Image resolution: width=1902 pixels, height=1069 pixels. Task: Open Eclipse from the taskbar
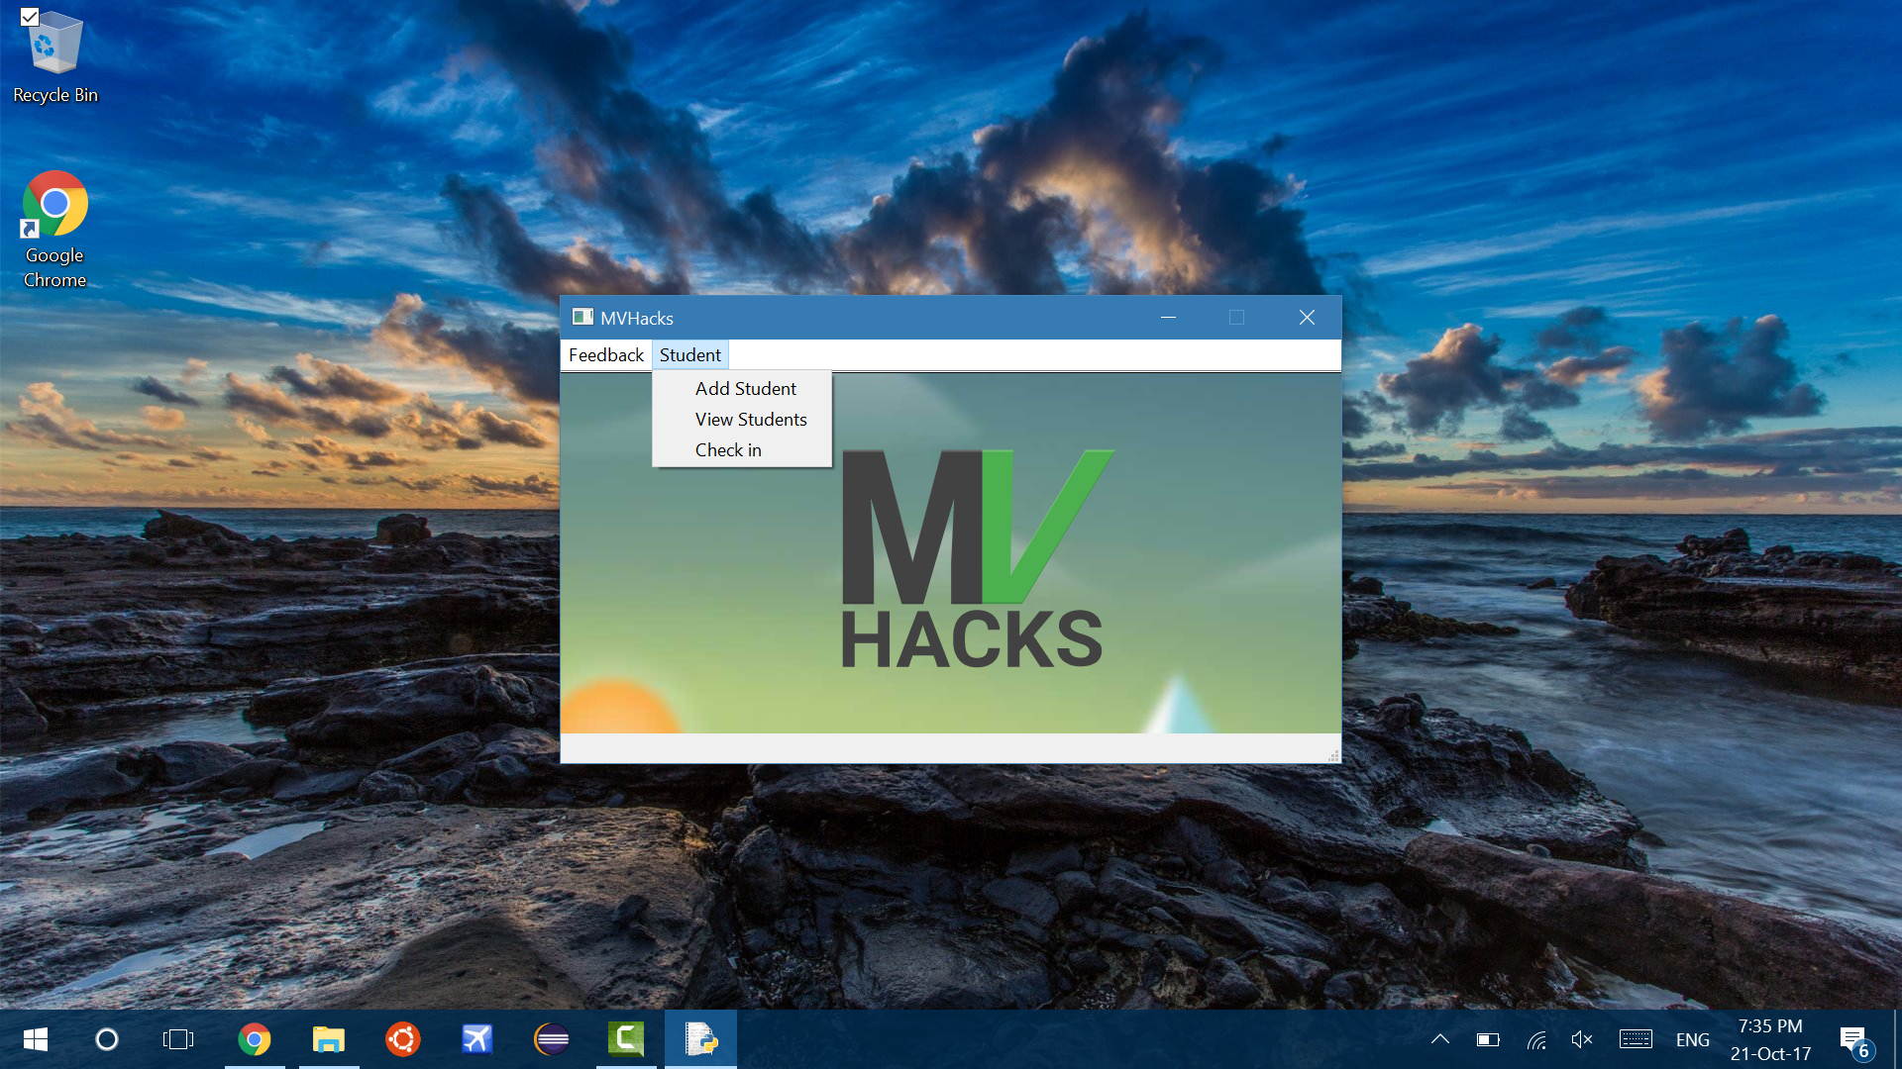click(552, 1039)
